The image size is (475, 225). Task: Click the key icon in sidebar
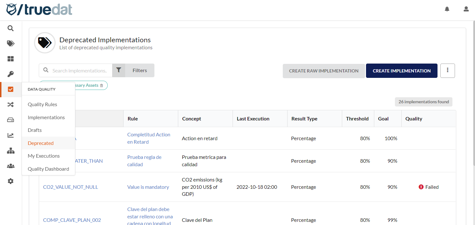point(10,74)
